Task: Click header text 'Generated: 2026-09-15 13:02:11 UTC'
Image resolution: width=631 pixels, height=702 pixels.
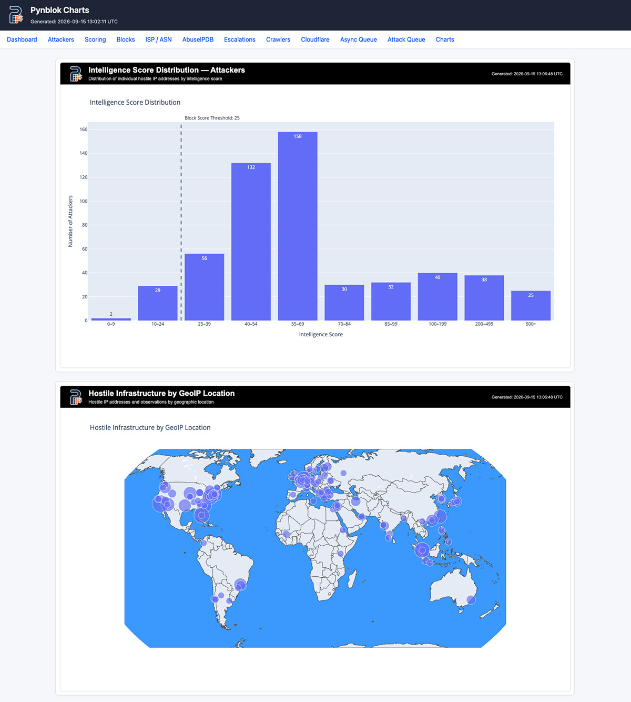Action: coord(74,22)
